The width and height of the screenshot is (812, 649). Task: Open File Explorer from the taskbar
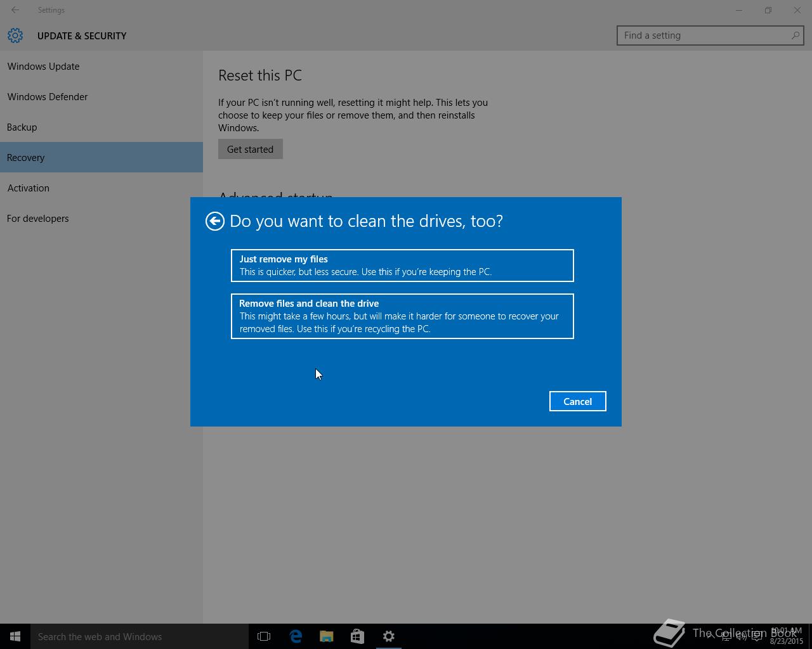point(327,636)
